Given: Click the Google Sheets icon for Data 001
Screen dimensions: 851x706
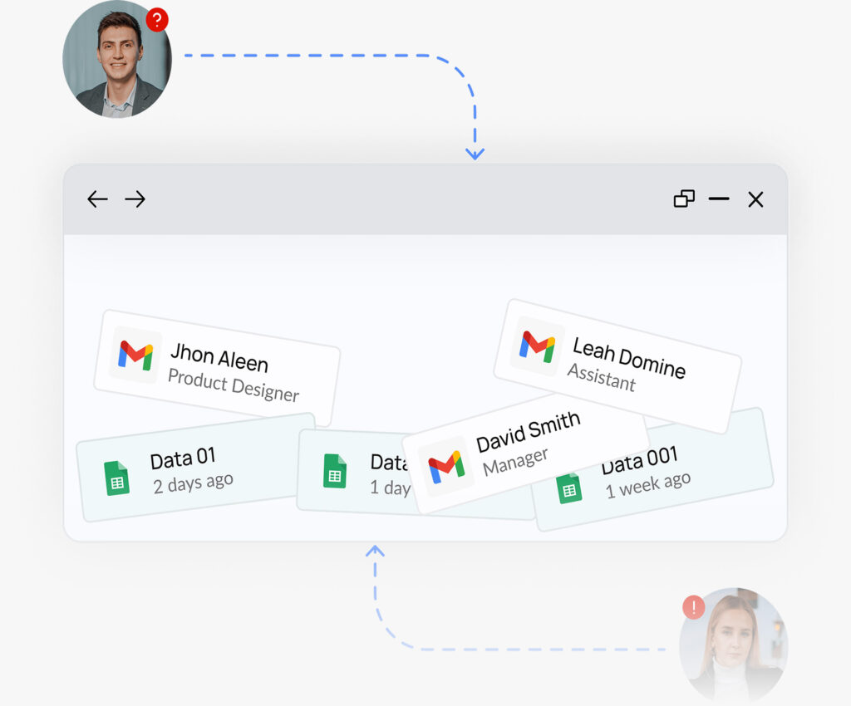Looking at the screenshot, I should click(x=569, y=488).
